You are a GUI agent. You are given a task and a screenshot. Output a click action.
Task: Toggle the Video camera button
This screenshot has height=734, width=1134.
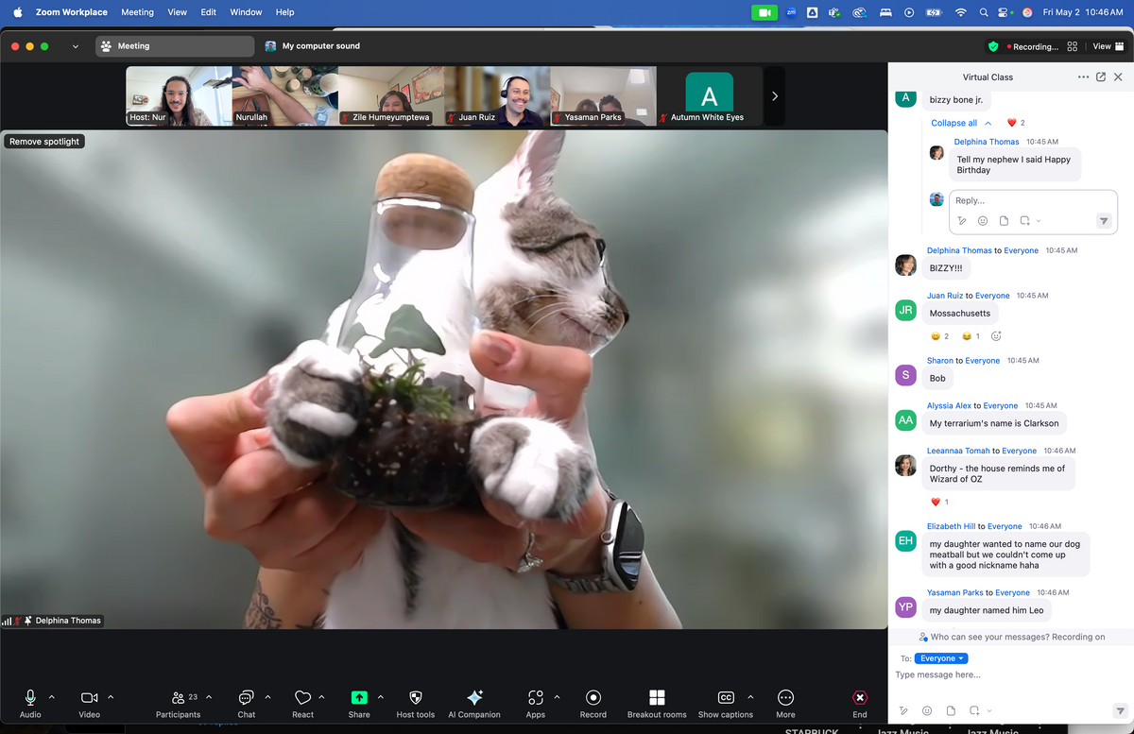(x=89, y=697)
